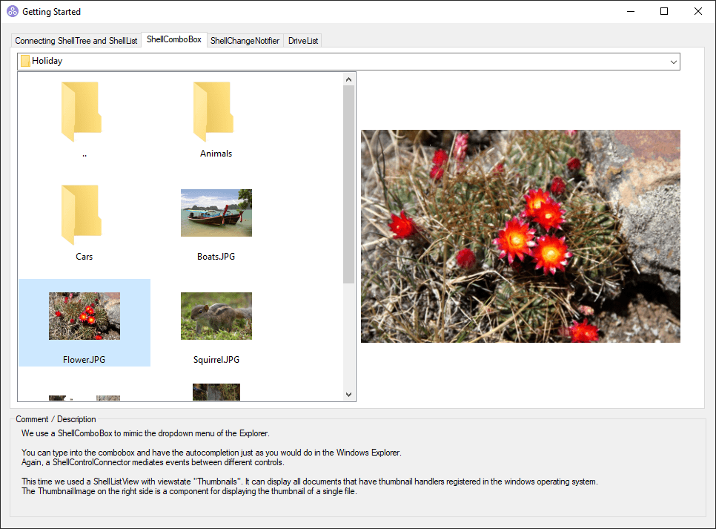Open the ShellChangeNotifier tab
Image resolution: width=716 pixels, height=529 pixels.
245,41
